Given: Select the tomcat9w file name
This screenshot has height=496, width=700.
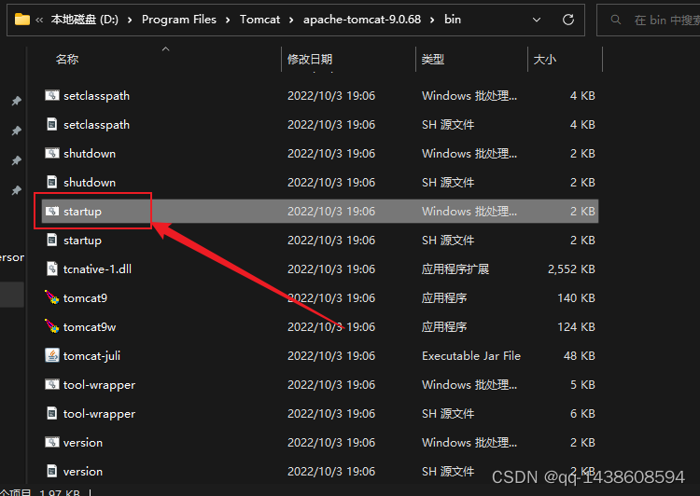Looking at the screenshot, I should click(90, 327).
